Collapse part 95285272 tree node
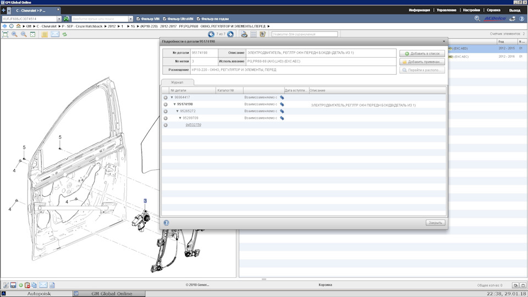This screenshot has height=297, width=528. (x=177, y=111)
